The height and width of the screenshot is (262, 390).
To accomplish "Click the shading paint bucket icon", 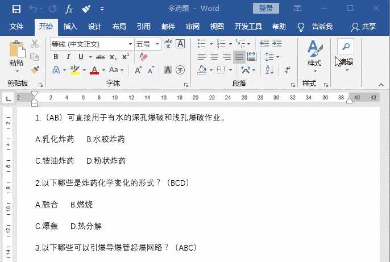I will [x=202, y=70].
